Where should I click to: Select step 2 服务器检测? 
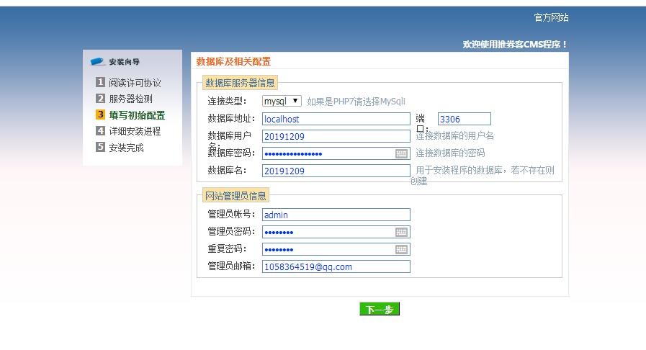click(130, 99)
